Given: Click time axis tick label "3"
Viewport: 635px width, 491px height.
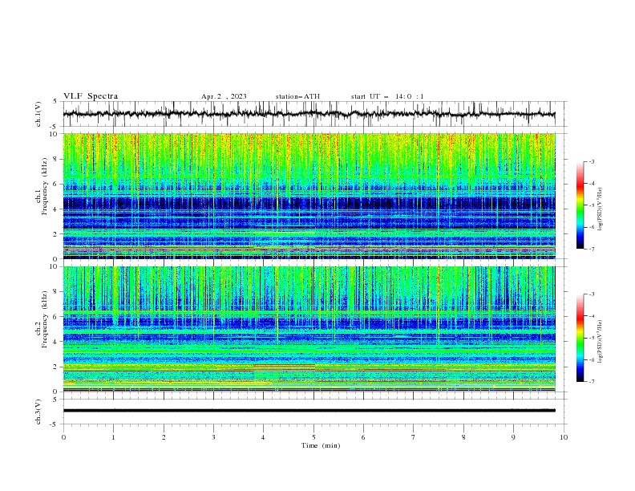Looking at the screenshot, I should click(x=213, y=437).
